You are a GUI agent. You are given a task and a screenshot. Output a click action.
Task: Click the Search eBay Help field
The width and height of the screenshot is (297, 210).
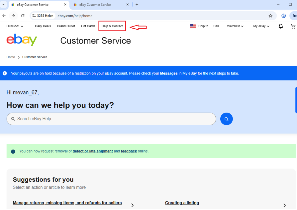(111, 119)
